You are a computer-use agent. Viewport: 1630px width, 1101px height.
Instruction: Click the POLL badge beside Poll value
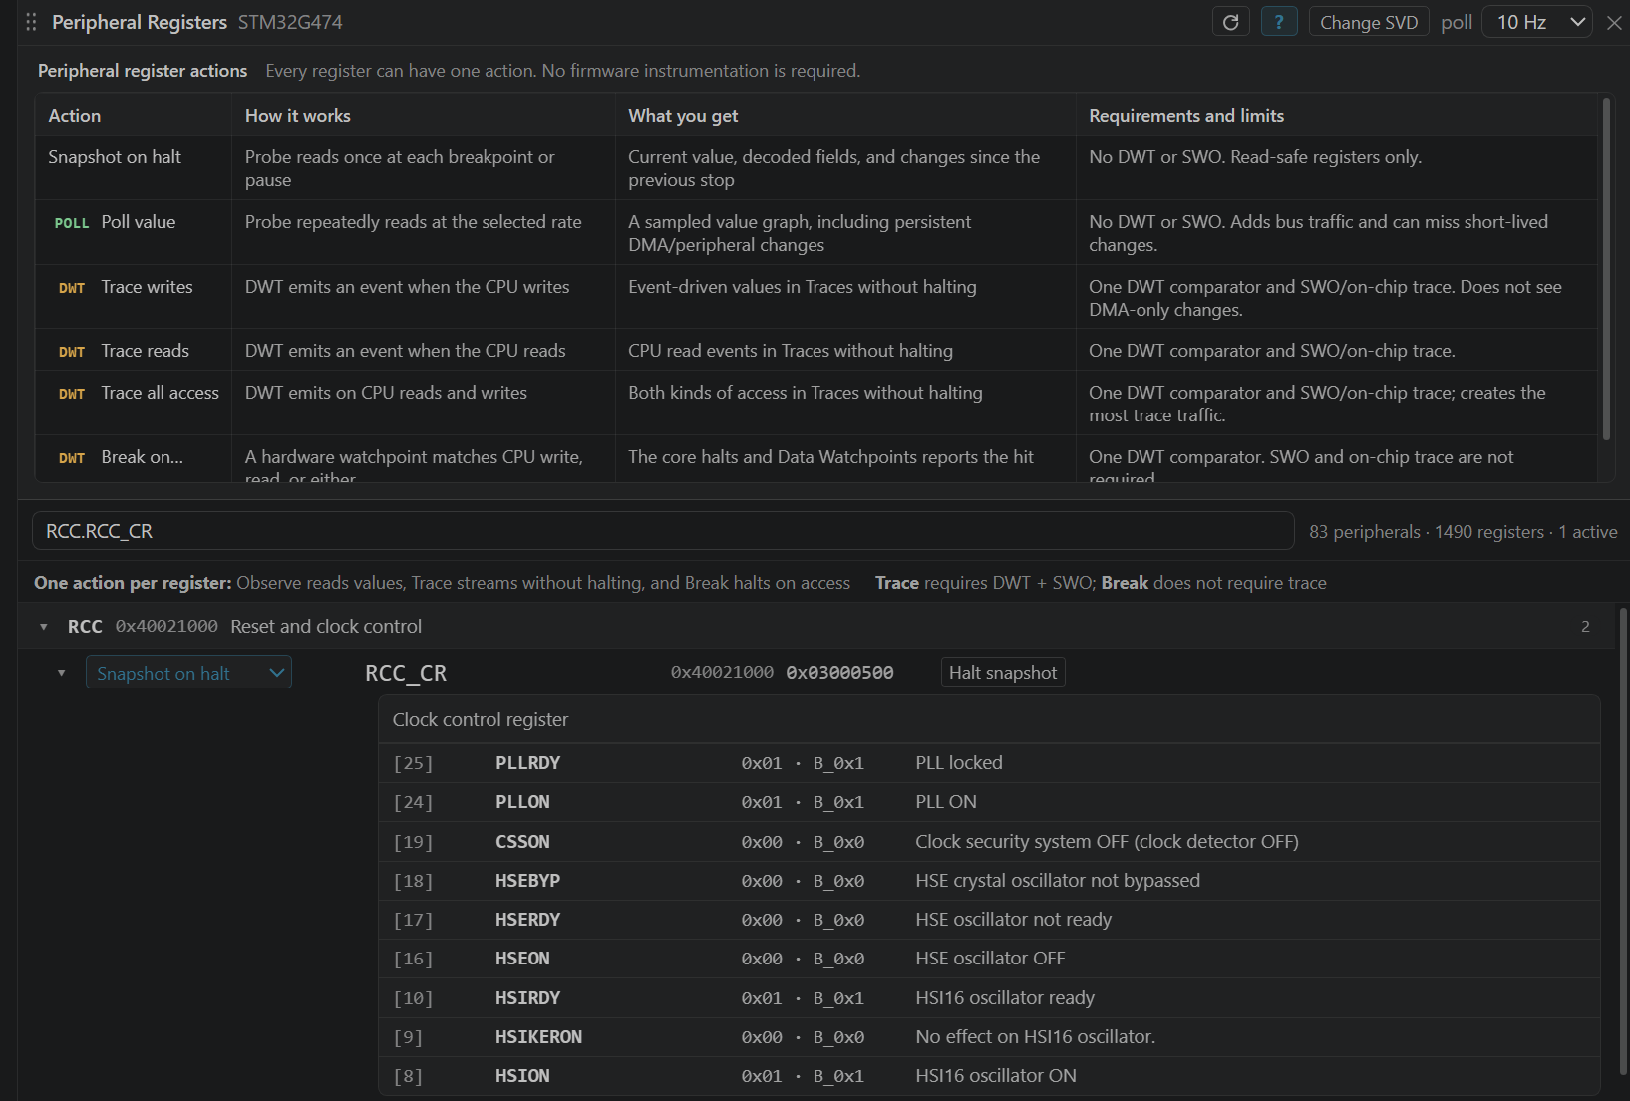click(72, 223)
